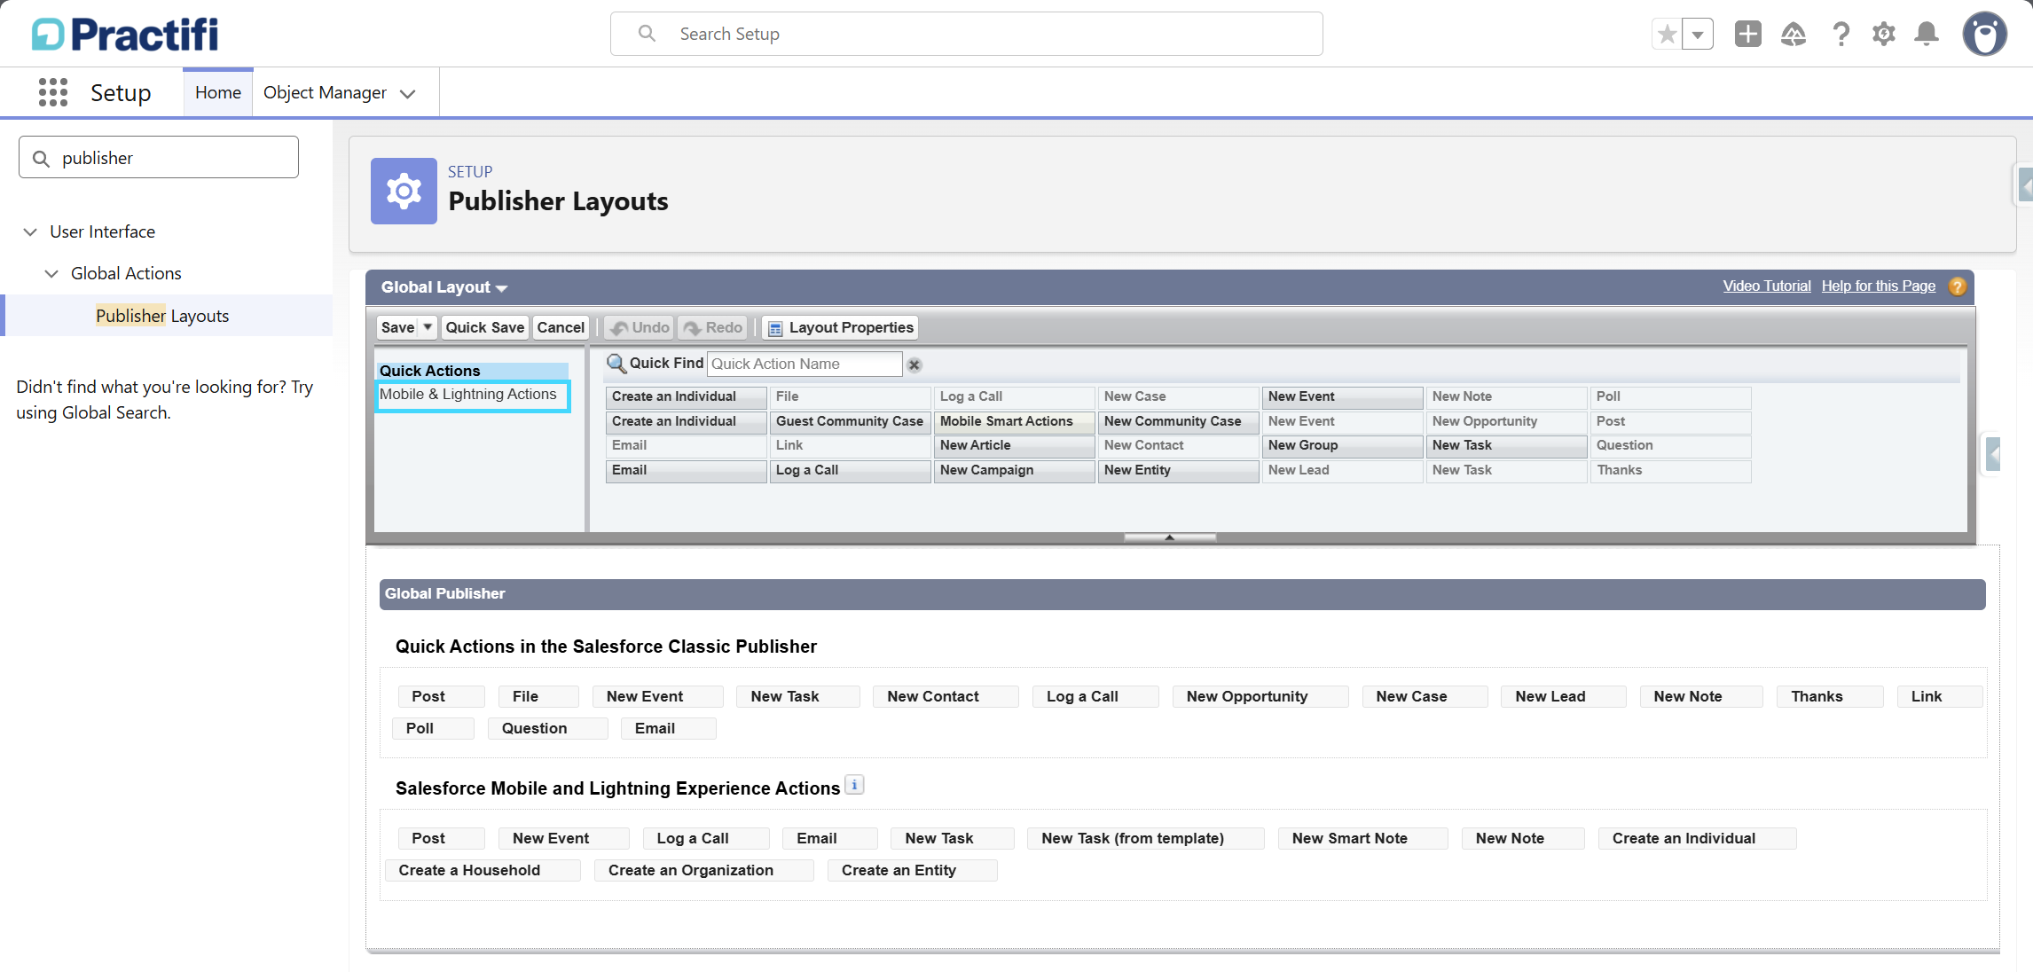Click the Create an Entity action
Screen dimensions: 2033x972
pos(913,870)
